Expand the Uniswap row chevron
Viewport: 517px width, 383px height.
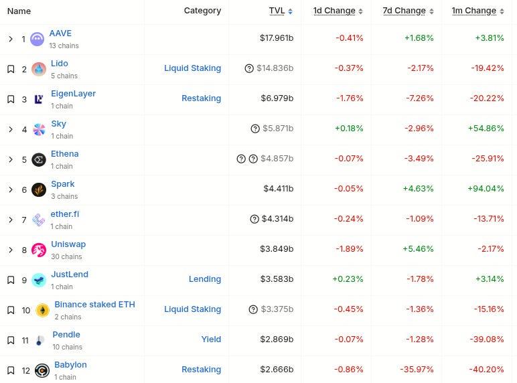[x=11, y=250]
